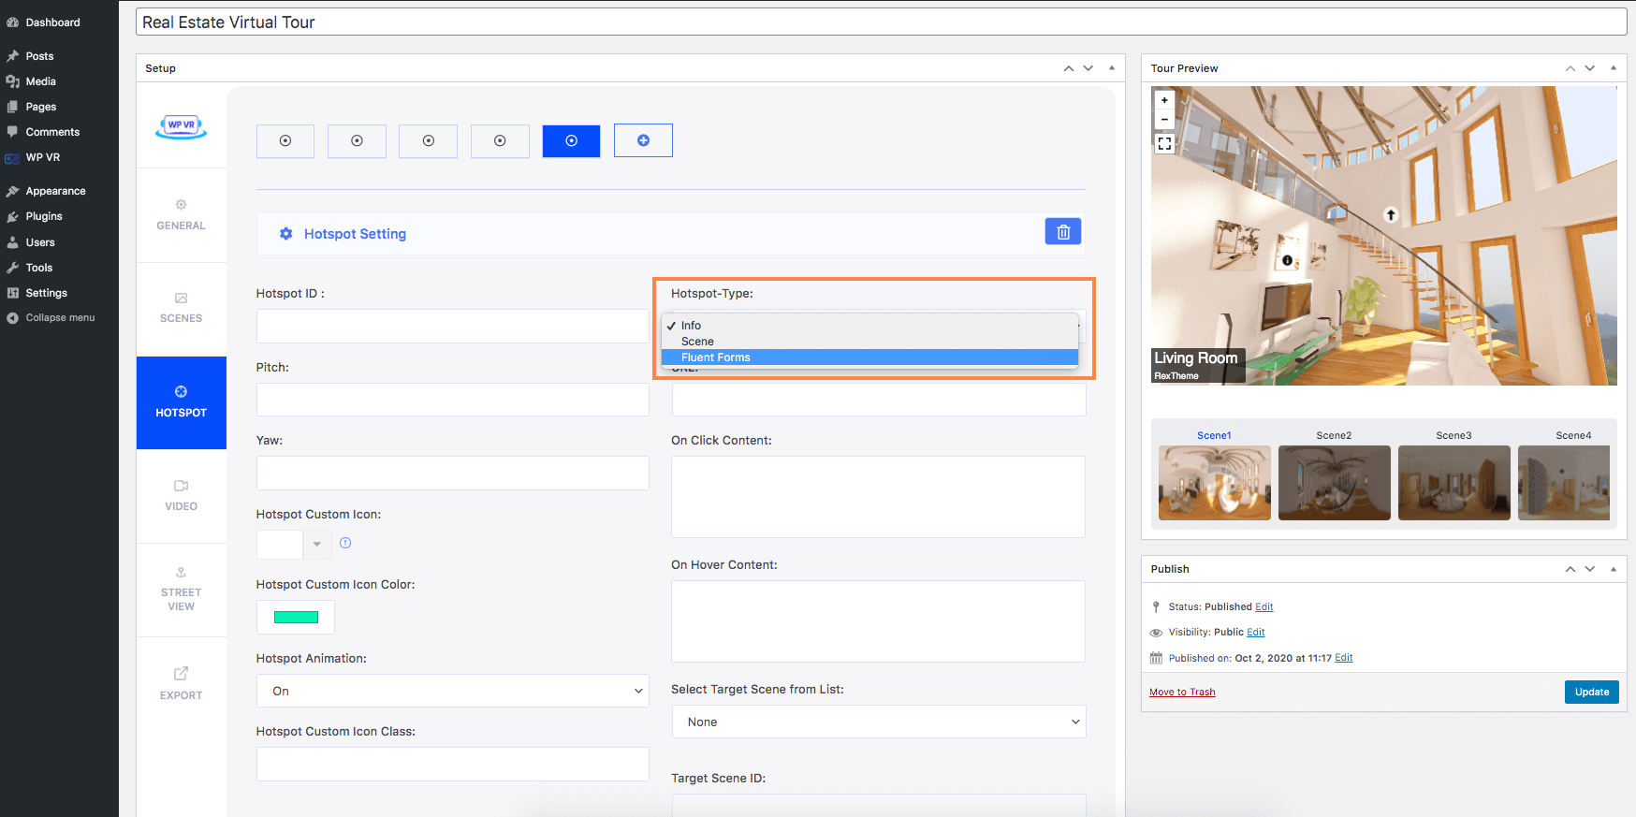Zoom out on the tour preview

coord(1164,120)
